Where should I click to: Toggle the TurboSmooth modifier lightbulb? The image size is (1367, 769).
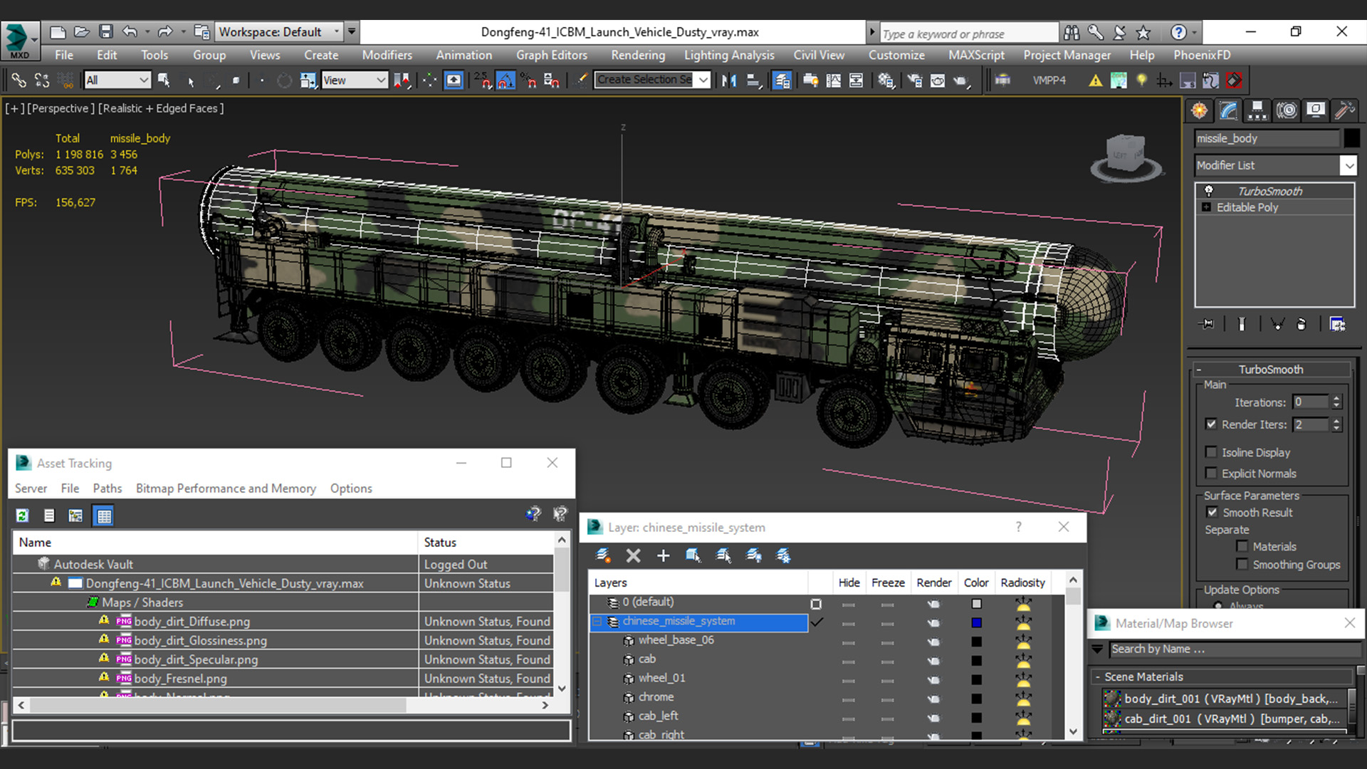[1208, 191]
